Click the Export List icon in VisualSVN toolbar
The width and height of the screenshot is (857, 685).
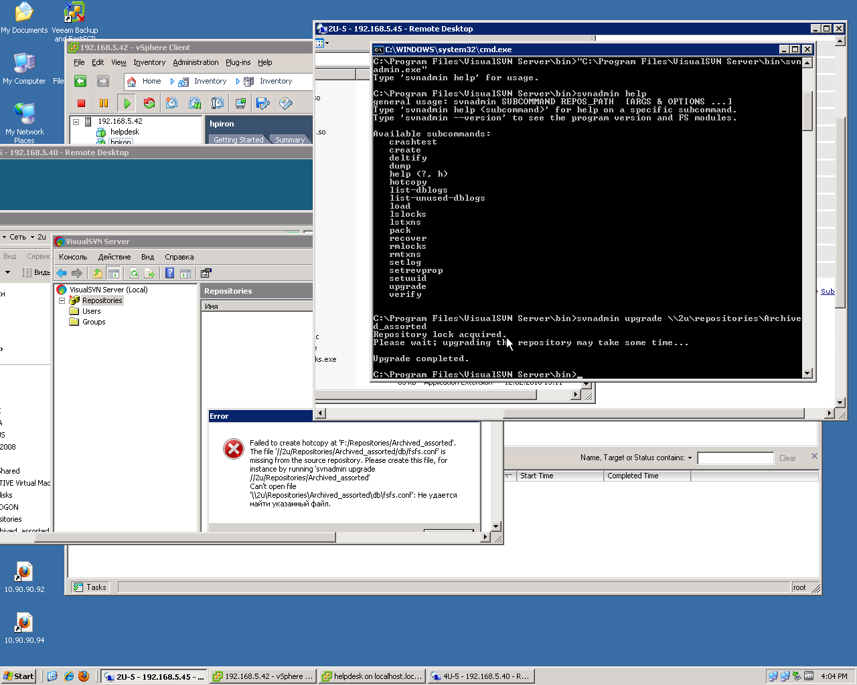tap(149, 273)
